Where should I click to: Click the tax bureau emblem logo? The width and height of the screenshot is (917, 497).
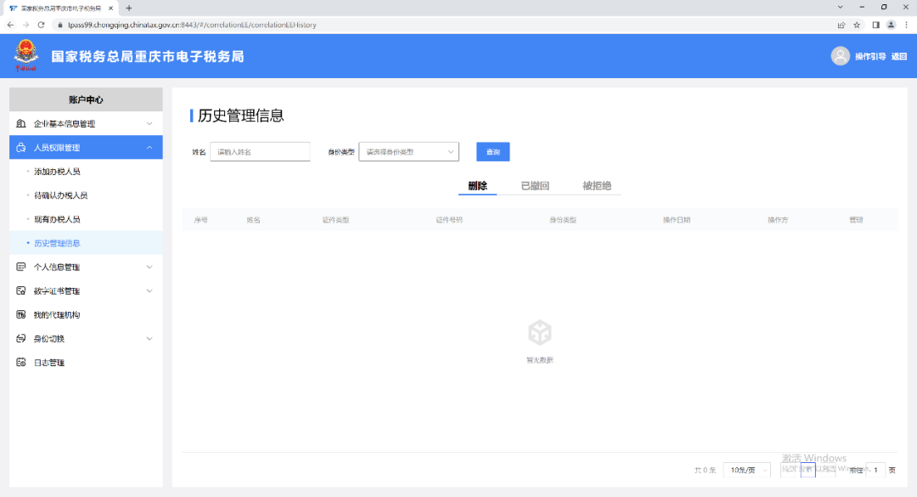25,56
